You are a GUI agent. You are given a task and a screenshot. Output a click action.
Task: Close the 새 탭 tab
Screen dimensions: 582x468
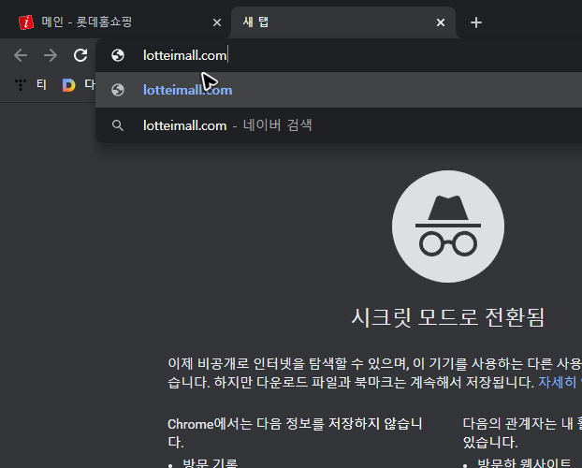coord(441,22)
